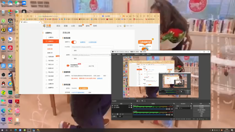This screenshot has height=132, width=235.
Task: Open the Edge icon in the taskbar
Action: 16,130
